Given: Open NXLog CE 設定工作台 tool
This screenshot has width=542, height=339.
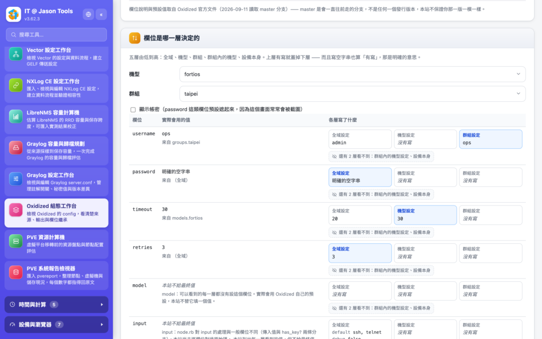Looking at the screenshot, I should [56, 88].
